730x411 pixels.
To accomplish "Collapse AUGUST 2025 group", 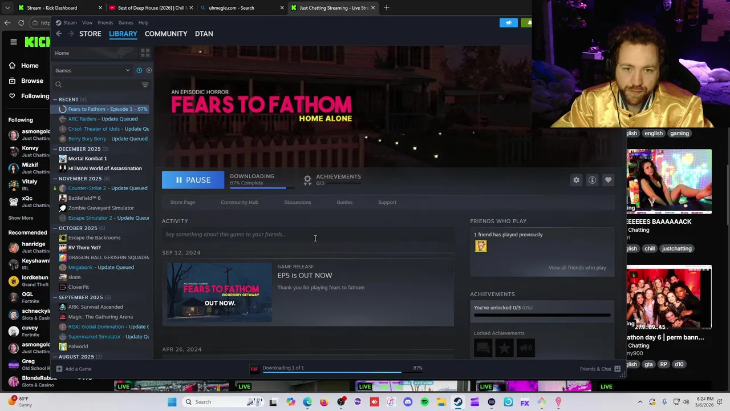I will point(55,357).
